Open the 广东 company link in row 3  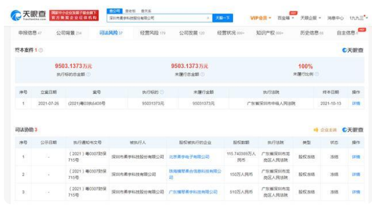[x=193, y=192]
